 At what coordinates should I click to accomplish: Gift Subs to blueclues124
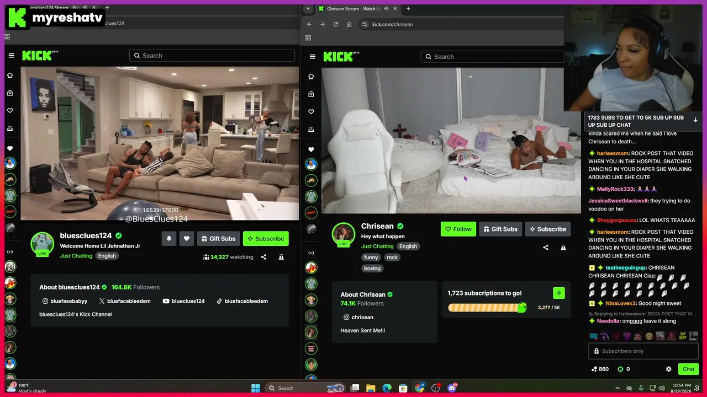pos(219,239)
